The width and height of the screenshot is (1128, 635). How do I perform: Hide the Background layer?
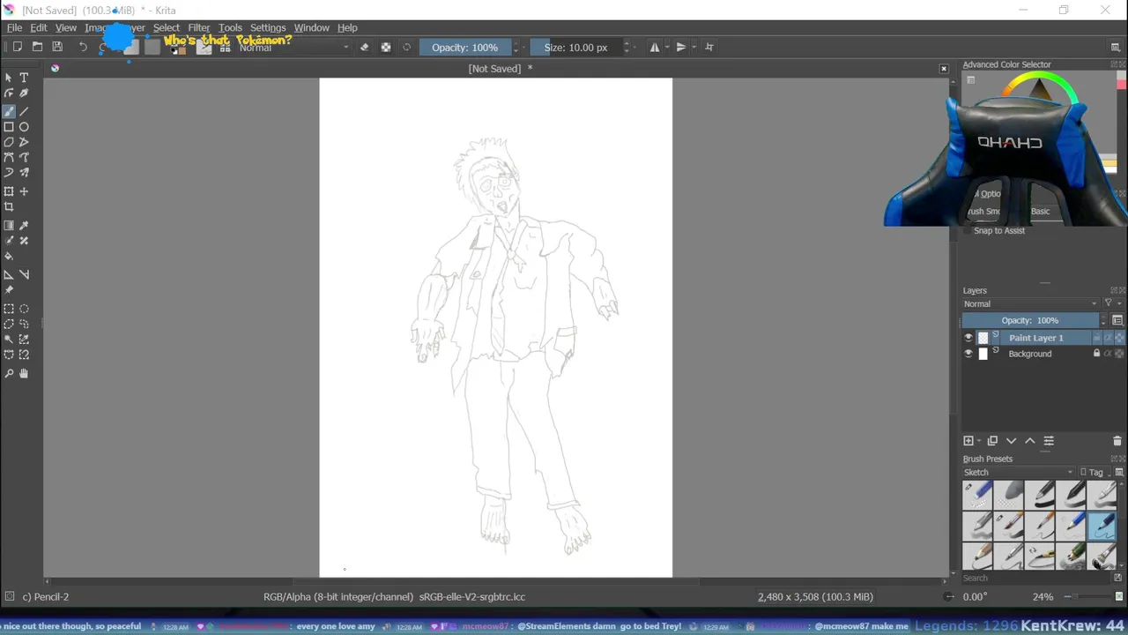968,354
